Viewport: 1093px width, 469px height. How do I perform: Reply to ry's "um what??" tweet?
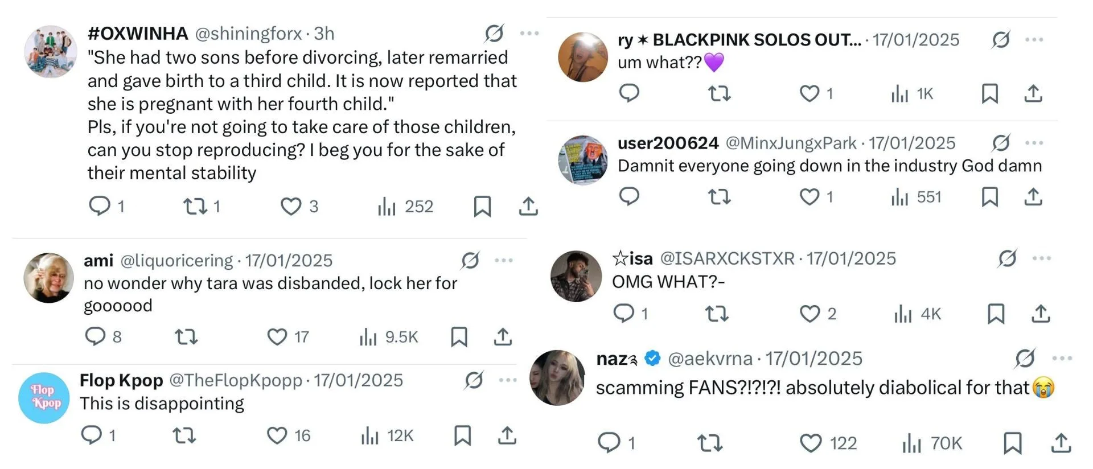(x=629, y=93)
